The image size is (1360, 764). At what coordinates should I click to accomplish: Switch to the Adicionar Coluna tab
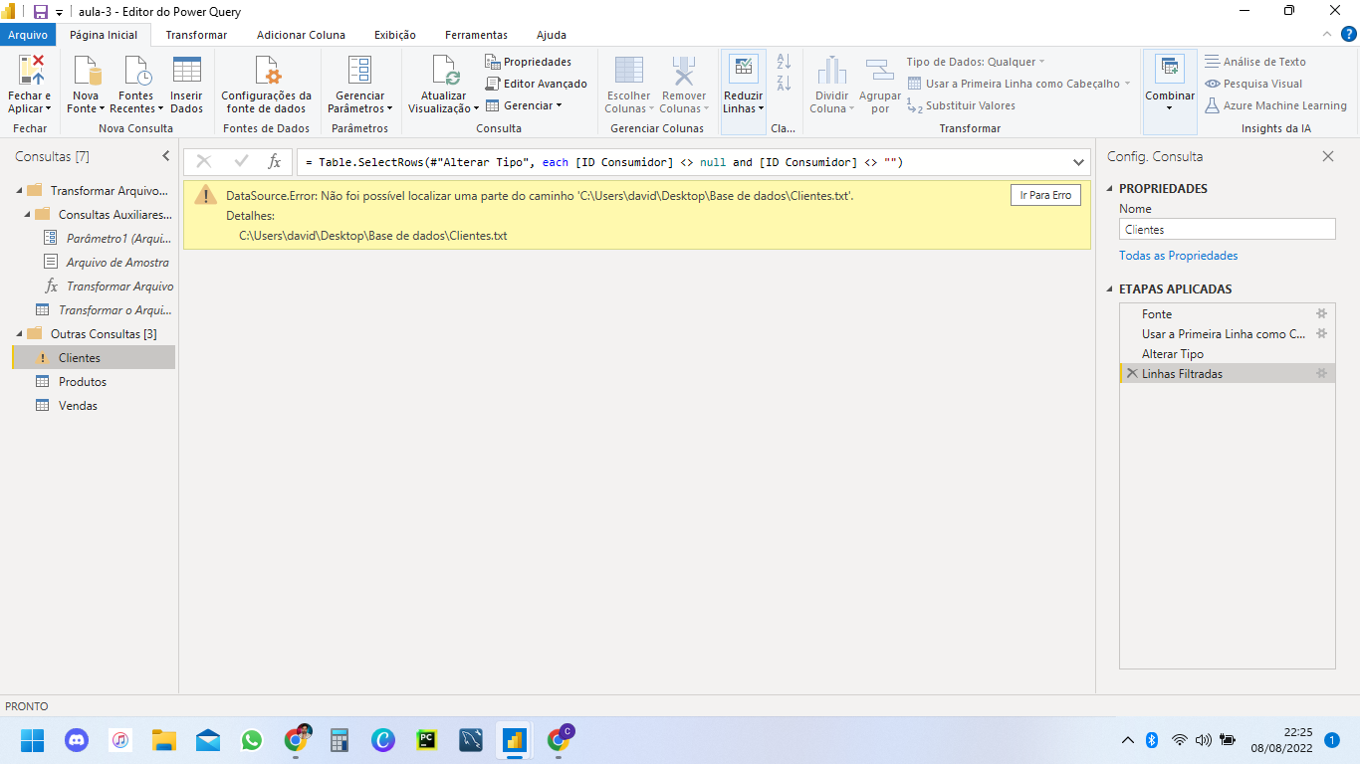point(301,35)
